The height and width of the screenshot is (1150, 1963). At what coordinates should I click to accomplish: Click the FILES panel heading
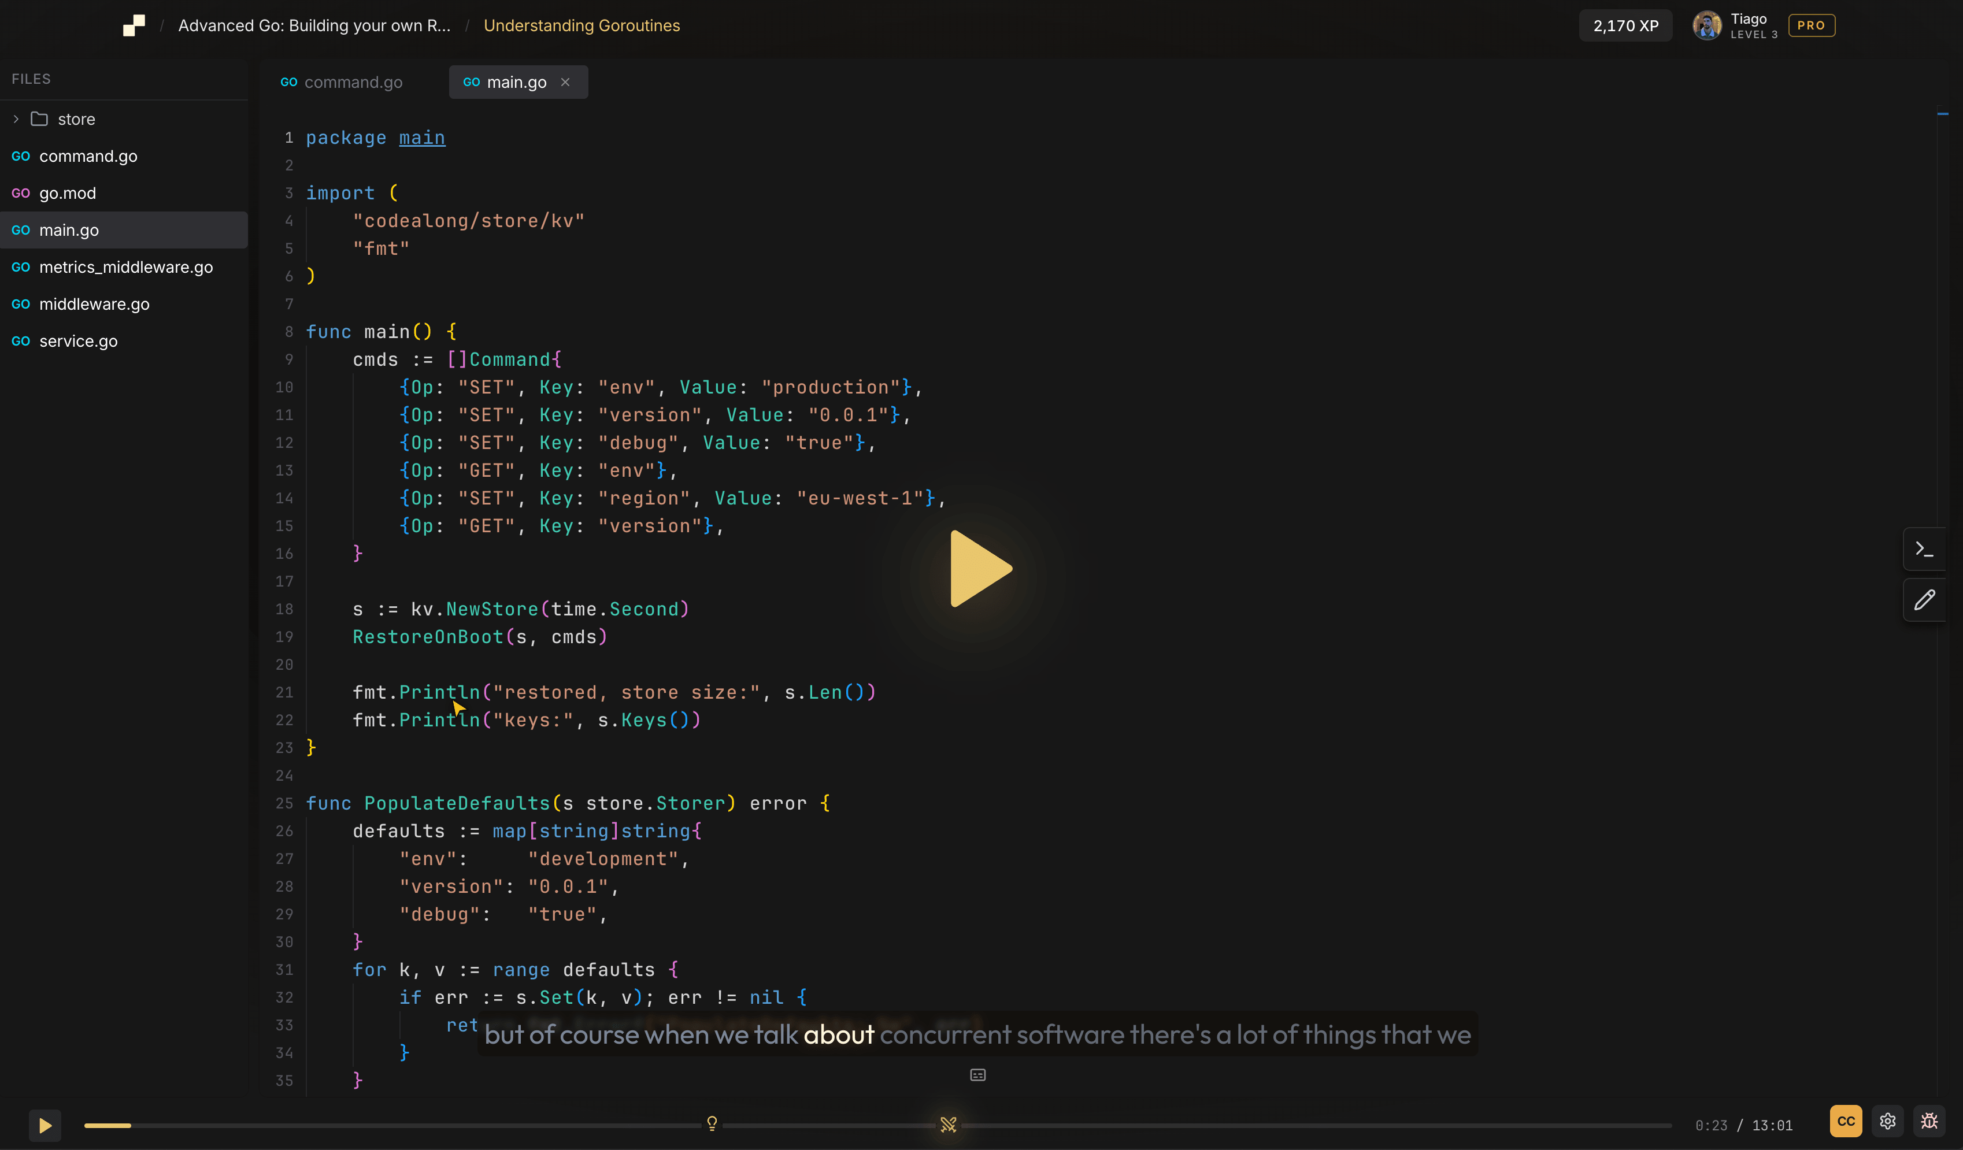click(x=31, y=79)
